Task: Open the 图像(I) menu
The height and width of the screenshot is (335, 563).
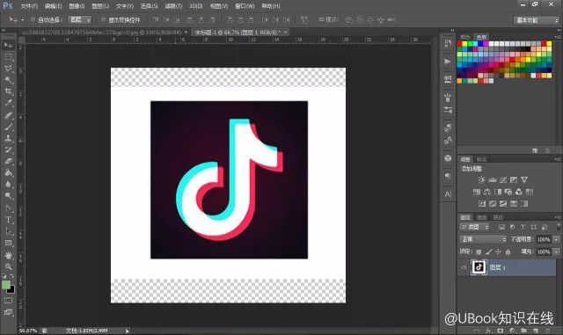Action: coord(77,6)
